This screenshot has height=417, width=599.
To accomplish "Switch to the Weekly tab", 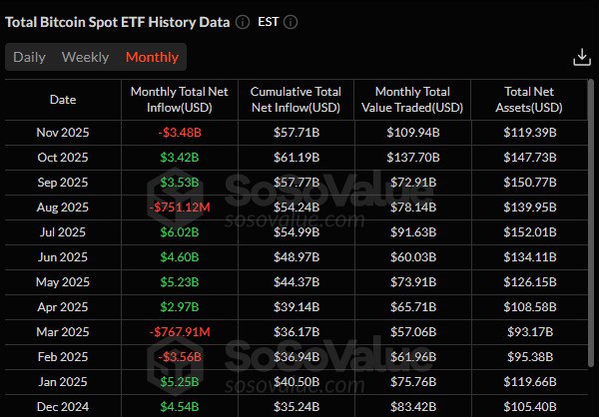I will 85,57.
